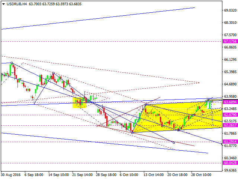The image size is (238, 179).
Task: Click the 13 Oct 14:00 time label
Action: (154, 175)
